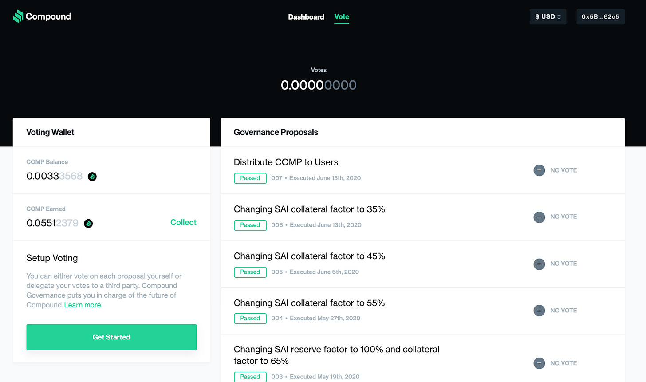The width and height of the screenshot is (646, 382).
Task: Switch to the Dashboard tab
Action: tap(306, 17)
